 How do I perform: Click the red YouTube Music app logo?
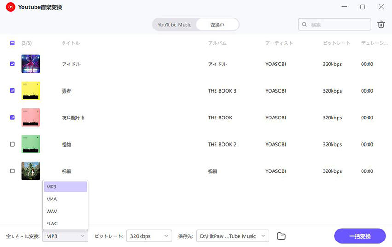(11, 7)
